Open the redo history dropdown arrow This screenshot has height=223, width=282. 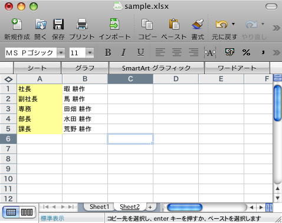tap(263, 24)
